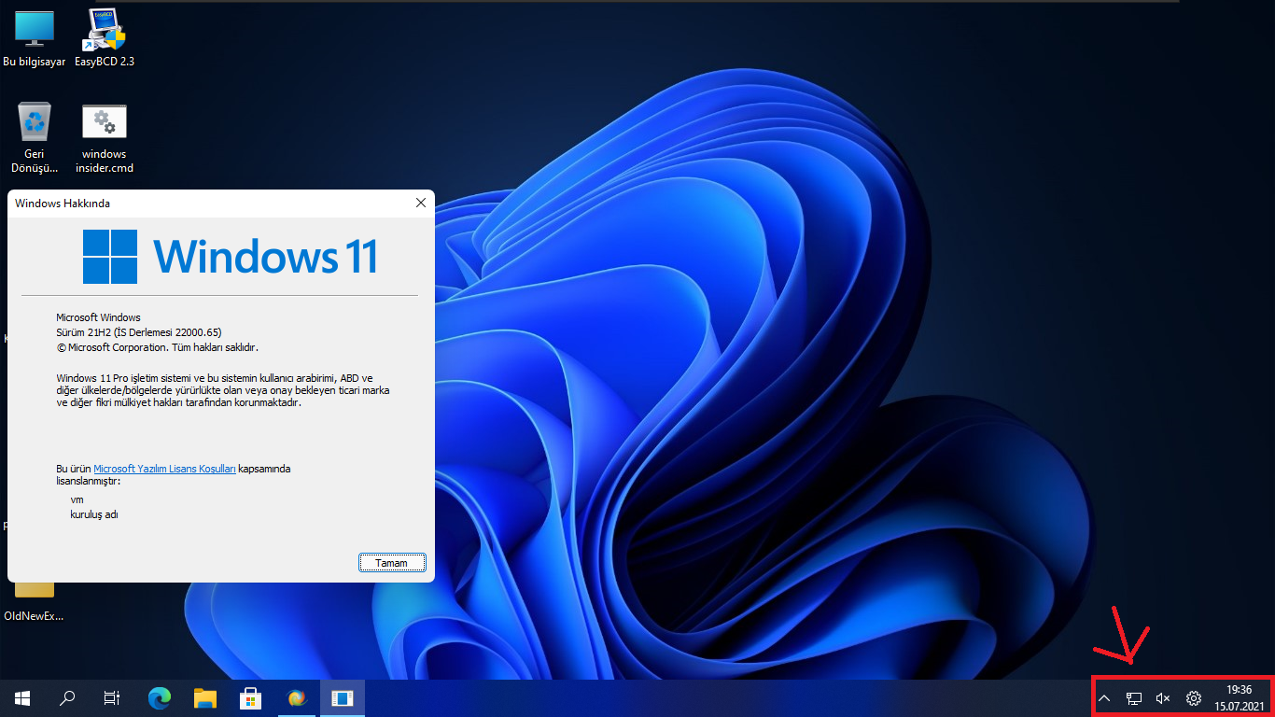Open Microsoft Yazılım Lisans Koşulları link
This screenshot has height=717, width=1275.
pos(165,469)
